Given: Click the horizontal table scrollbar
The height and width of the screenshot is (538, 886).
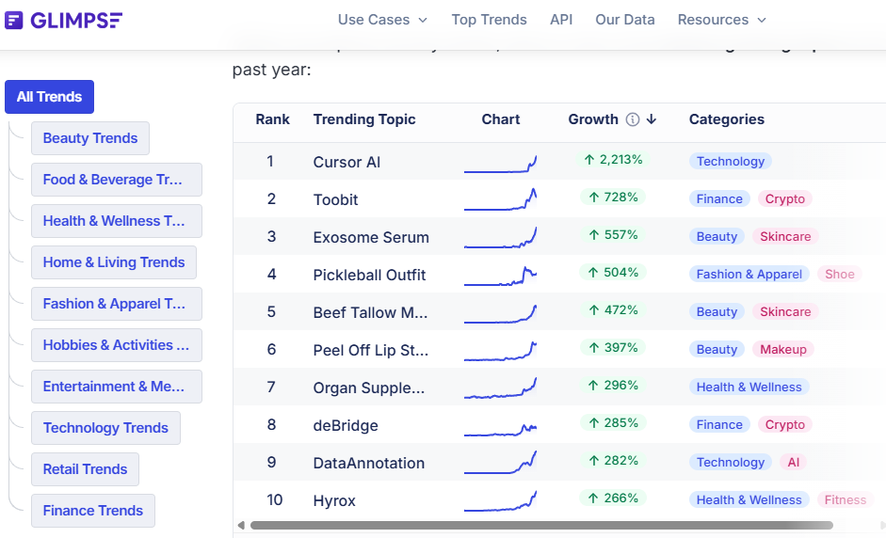Looking at the screenshot, I should tap(541, 526).
